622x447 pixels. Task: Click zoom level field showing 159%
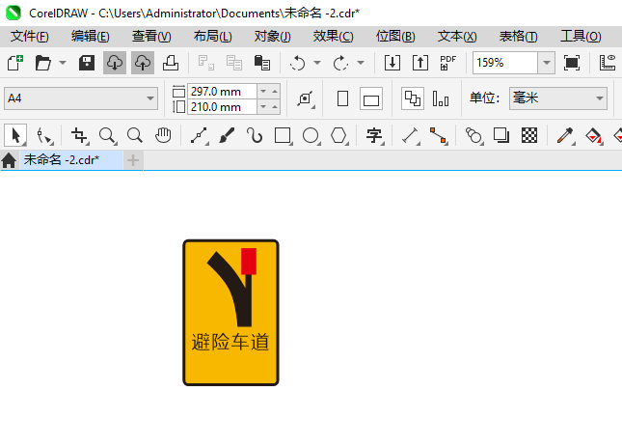click(505, 63)
